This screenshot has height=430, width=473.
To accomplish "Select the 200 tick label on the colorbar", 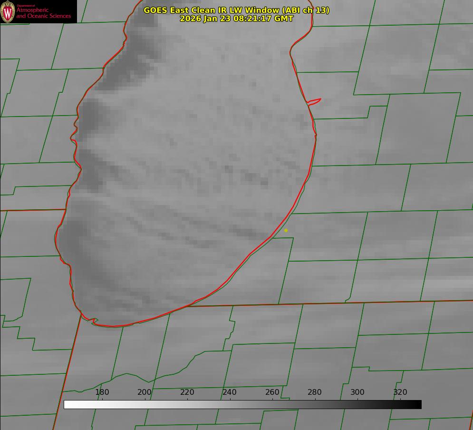I will [145, 392].
